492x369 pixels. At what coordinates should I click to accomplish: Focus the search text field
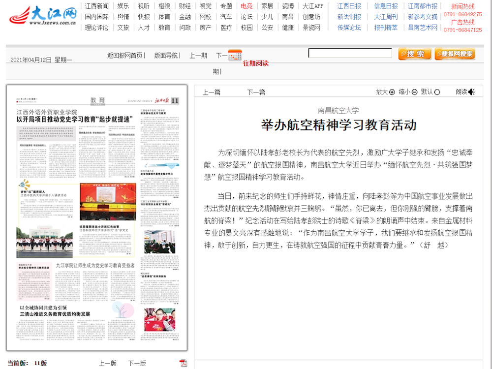point(350,53)
